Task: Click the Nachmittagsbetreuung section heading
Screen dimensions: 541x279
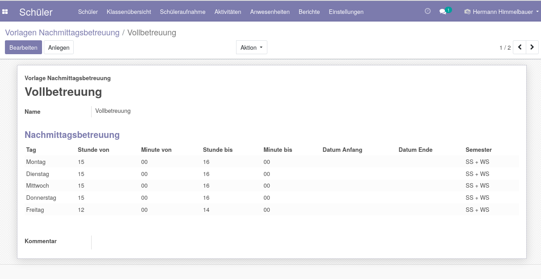Action: pos(72,135)
